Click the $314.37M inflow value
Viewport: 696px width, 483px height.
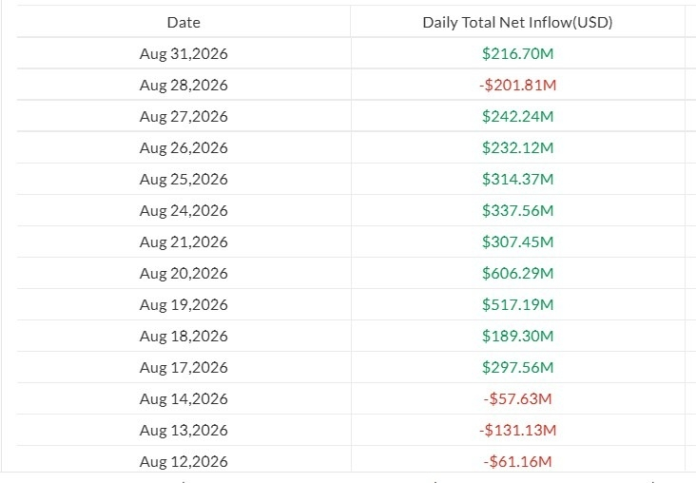coord(517,180)
